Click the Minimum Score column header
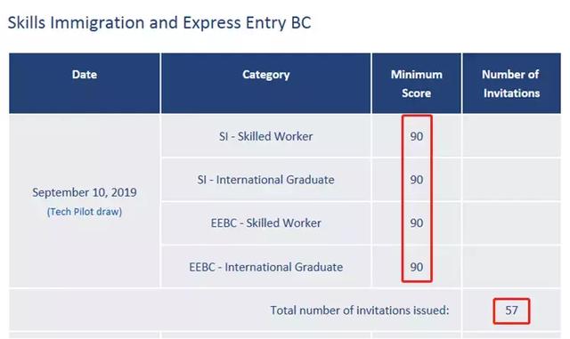The image size is (570, 339). click(x=416, y=84)
